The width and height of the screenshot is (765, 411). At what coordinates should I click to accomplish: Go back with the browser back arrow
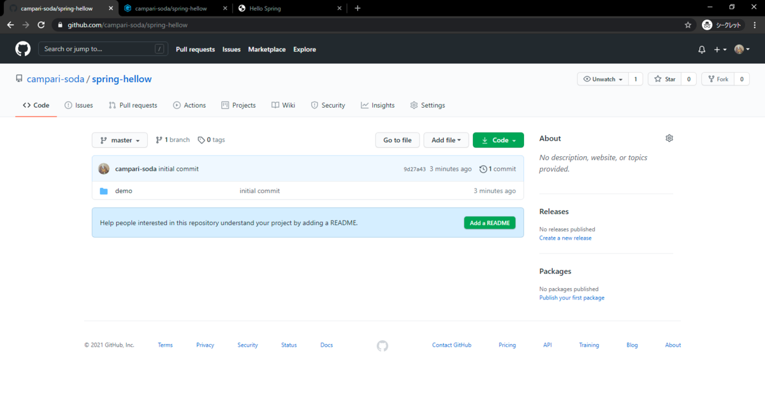[10, 25]
